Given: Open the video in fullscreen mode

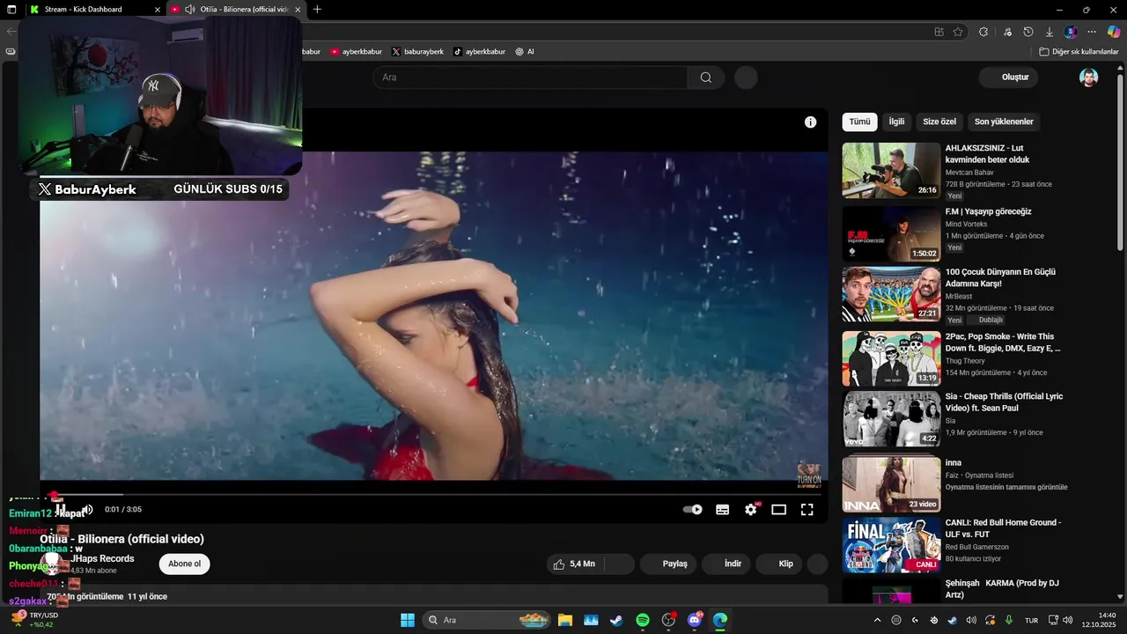Looking at the screenshot, I should (x=807, y=509).
